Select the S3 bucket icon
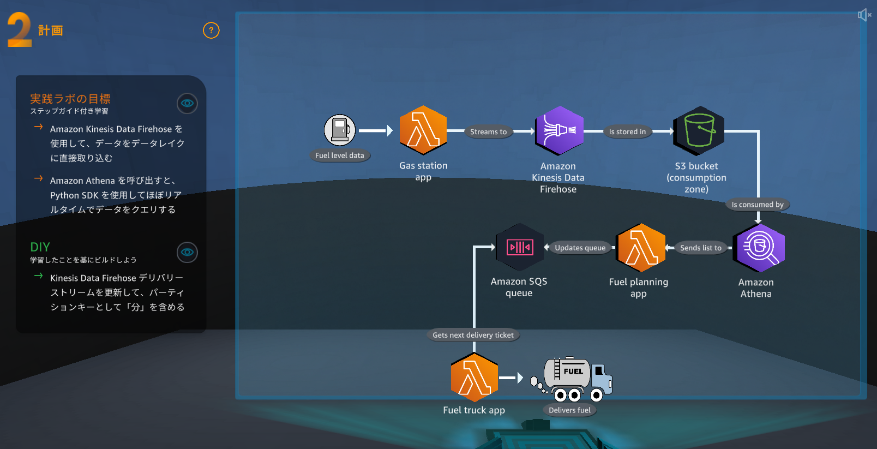This screenshot has width=877, height=449. (x=699, y=130)
